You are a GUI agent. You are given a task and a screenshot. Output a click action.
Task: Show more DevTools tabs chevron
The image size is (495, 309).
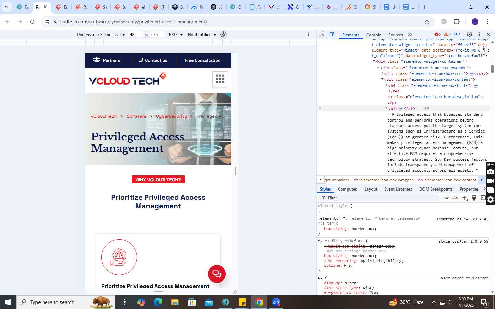point(410,34)
